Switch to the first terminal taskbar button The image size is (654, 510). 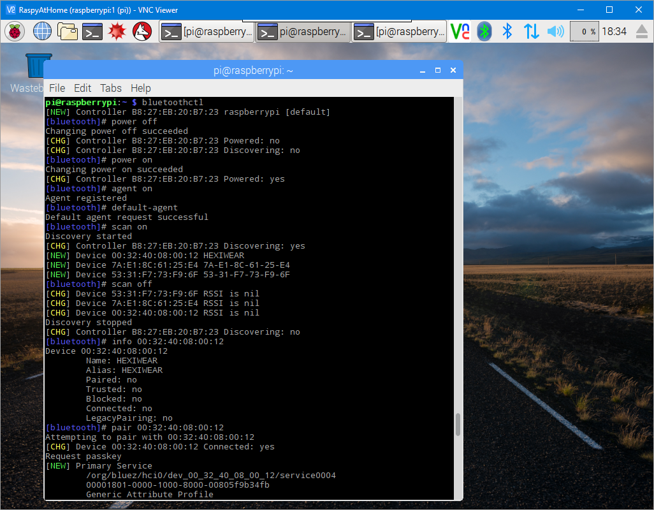(x=207, y=31)
